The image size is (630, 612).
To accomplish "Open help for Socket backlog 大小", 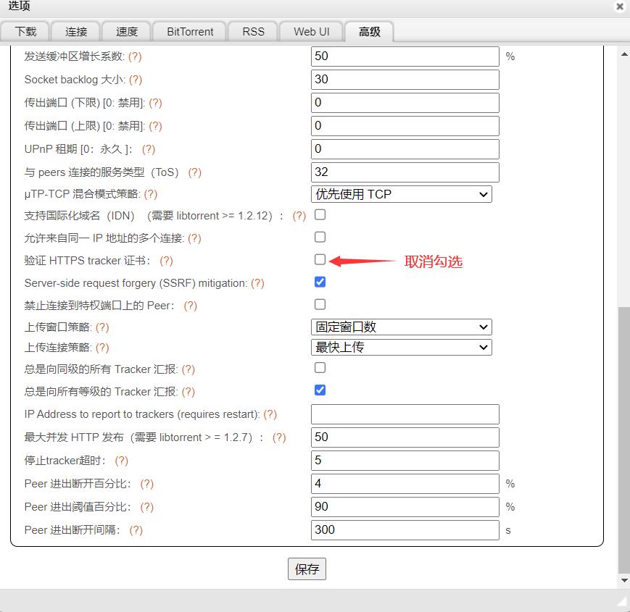I will point(136,80).
